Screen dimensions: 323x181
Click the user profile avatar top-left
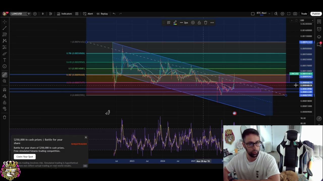(x=4, y=14)
